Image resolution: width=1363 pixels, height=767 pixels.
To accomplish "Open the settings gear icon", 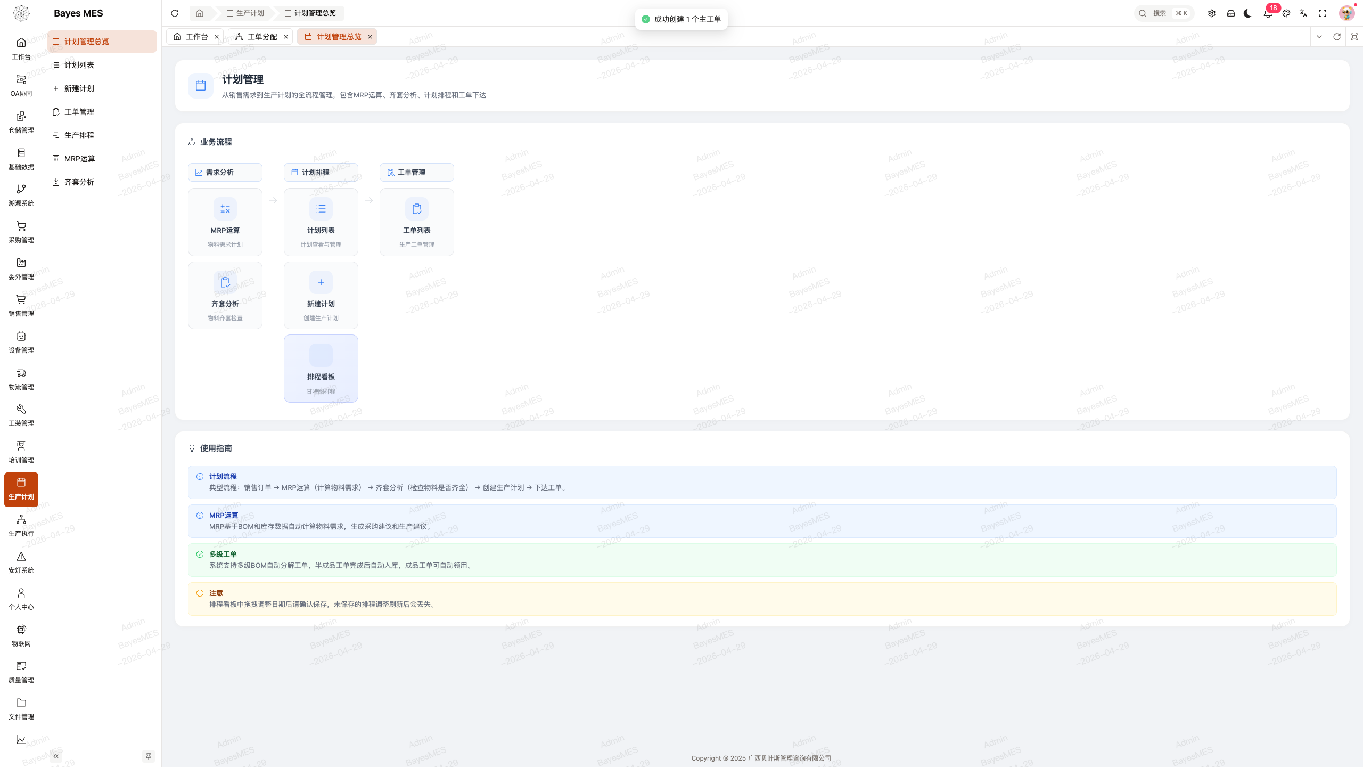I will (x=1212, y=13).
